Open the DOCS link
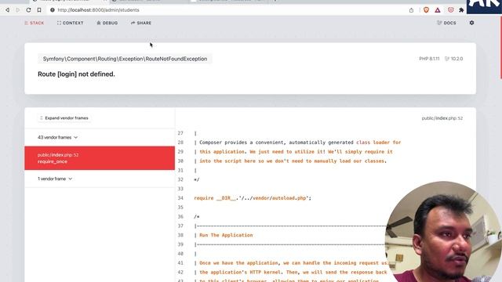The width and height of the screenshot is (502, 282). (446, 23)
